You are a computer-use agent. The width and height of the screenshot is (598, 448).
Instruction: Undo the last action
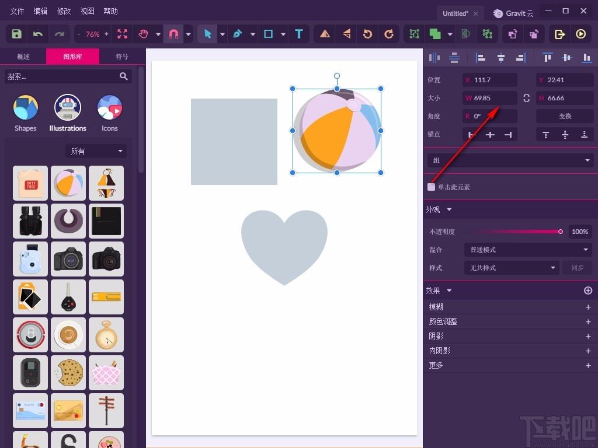[38, 34]
